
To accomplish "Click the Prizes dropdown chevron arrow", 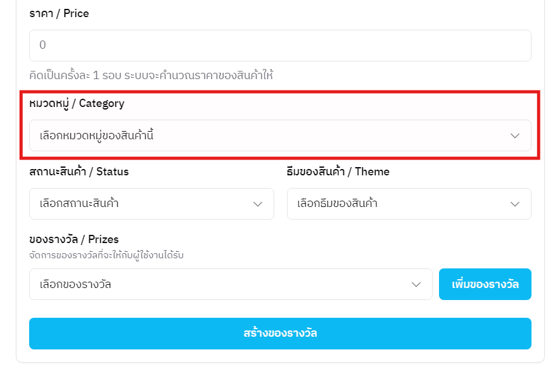I will coord(416,284).
